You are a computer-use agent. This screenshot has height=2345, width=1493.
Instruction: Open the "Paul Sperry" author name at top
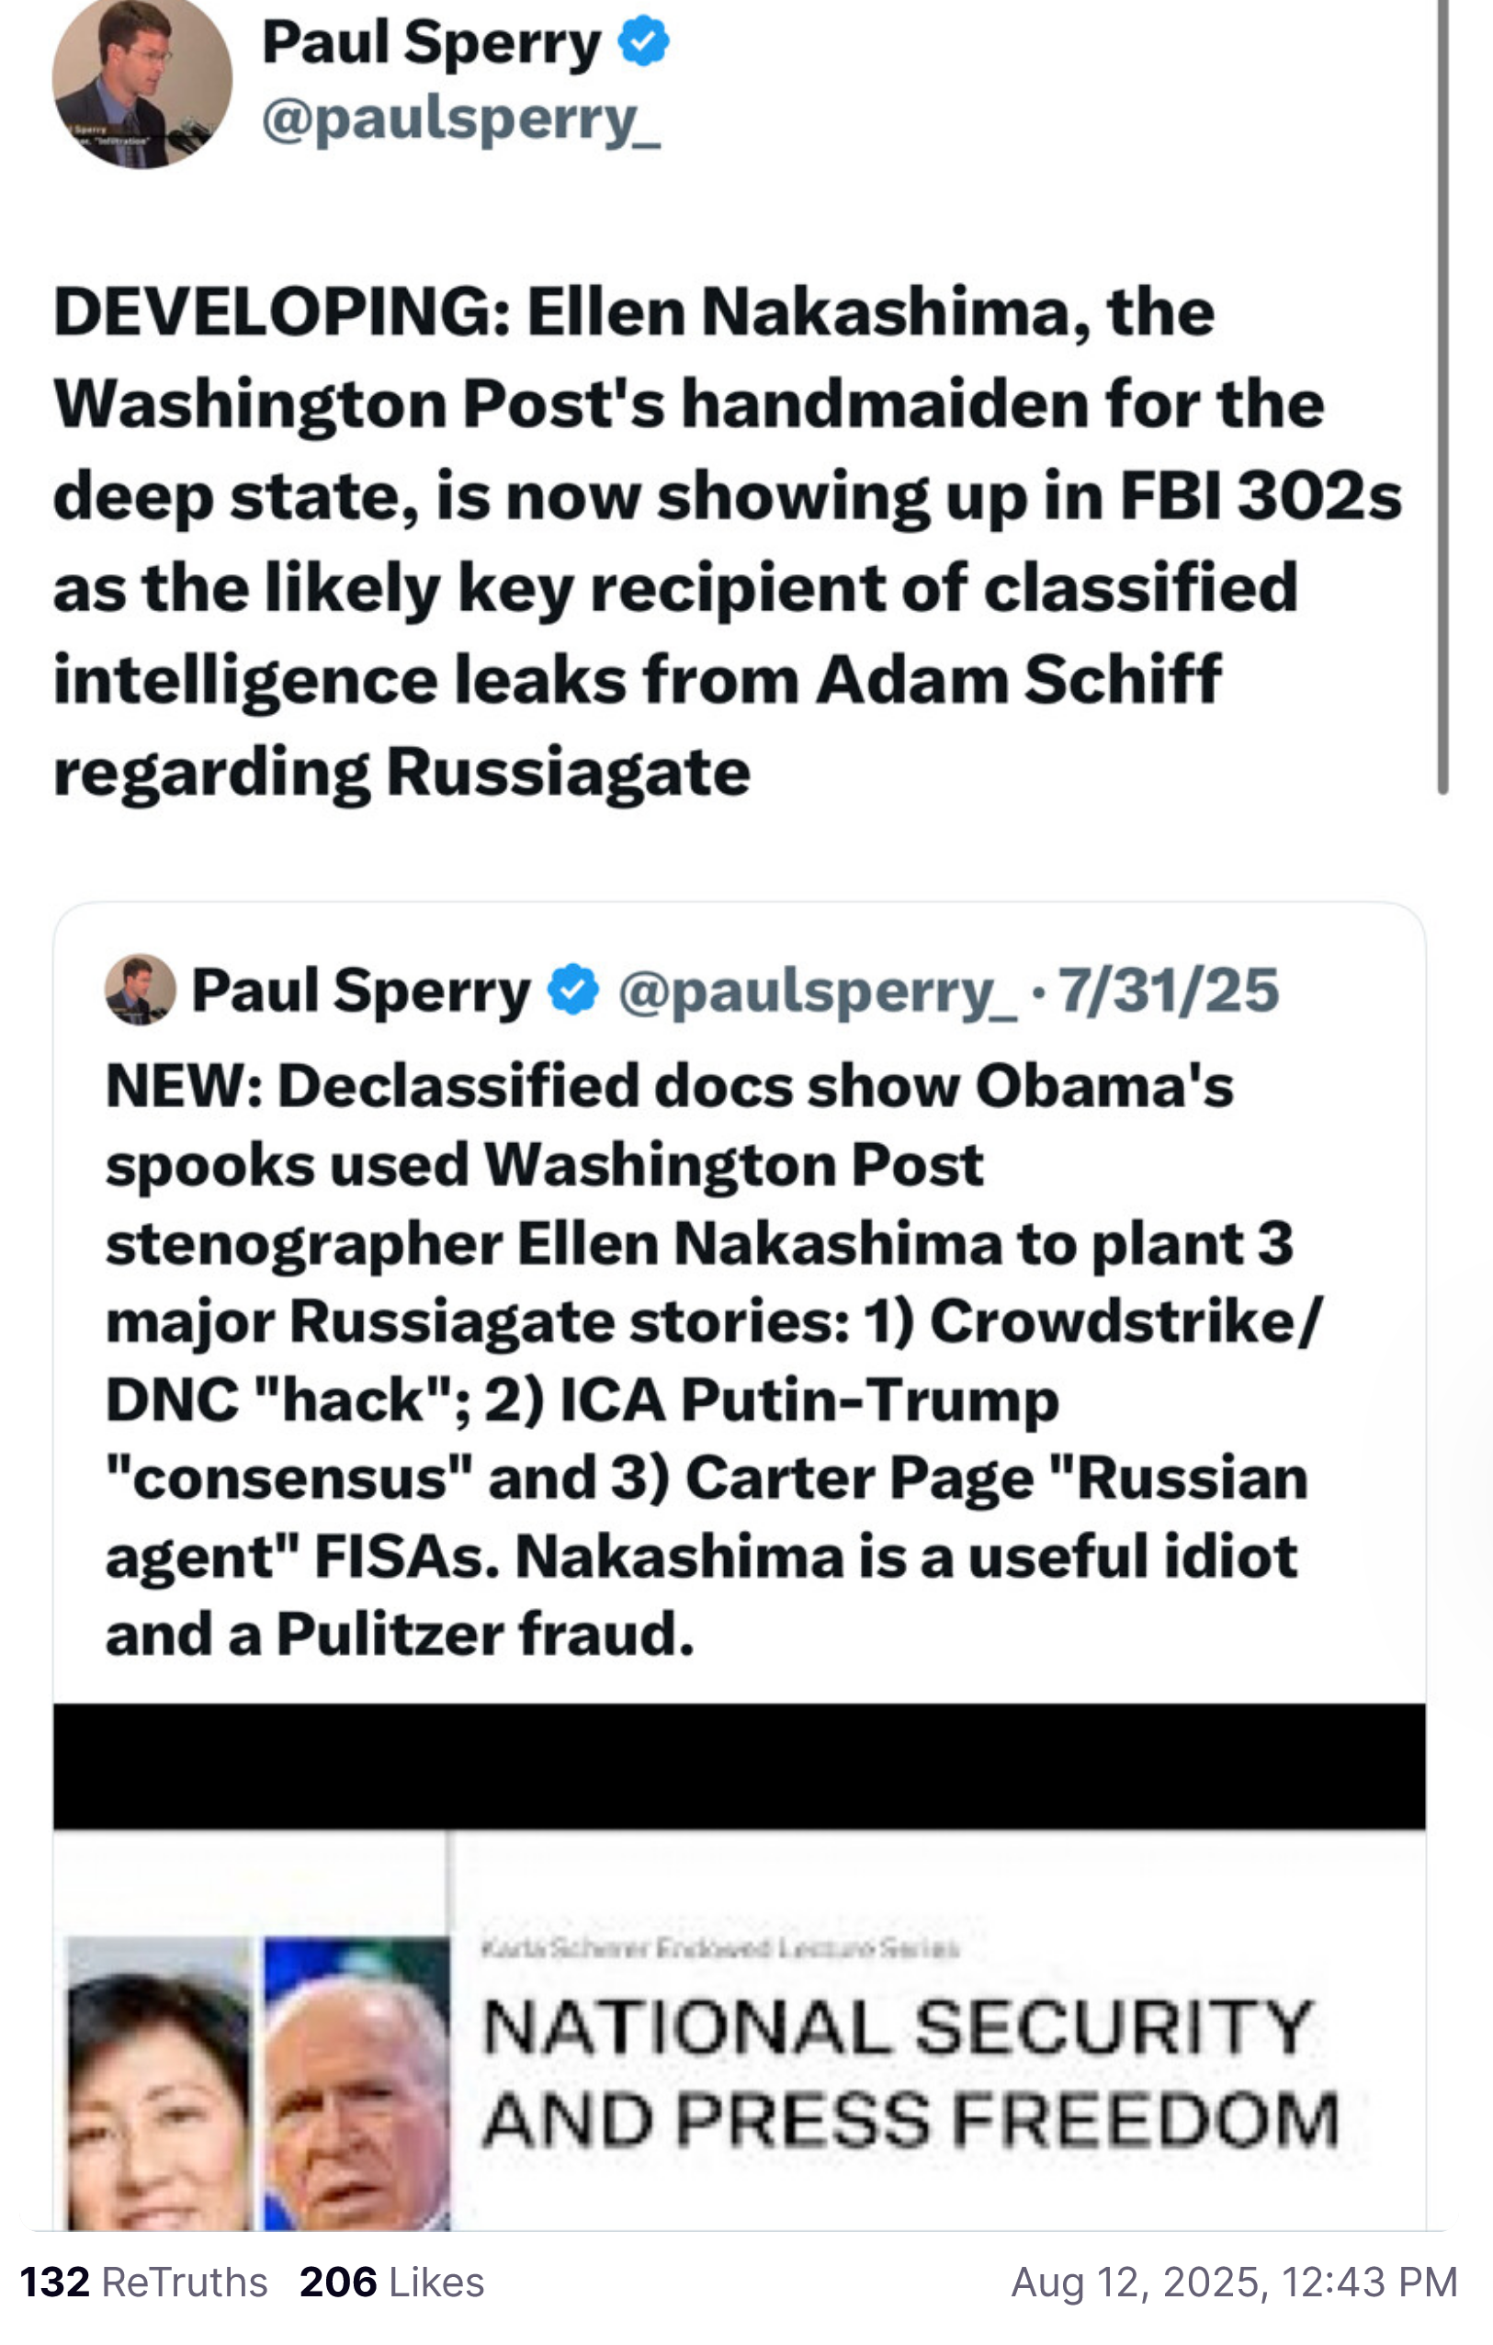tap(432, 44)
